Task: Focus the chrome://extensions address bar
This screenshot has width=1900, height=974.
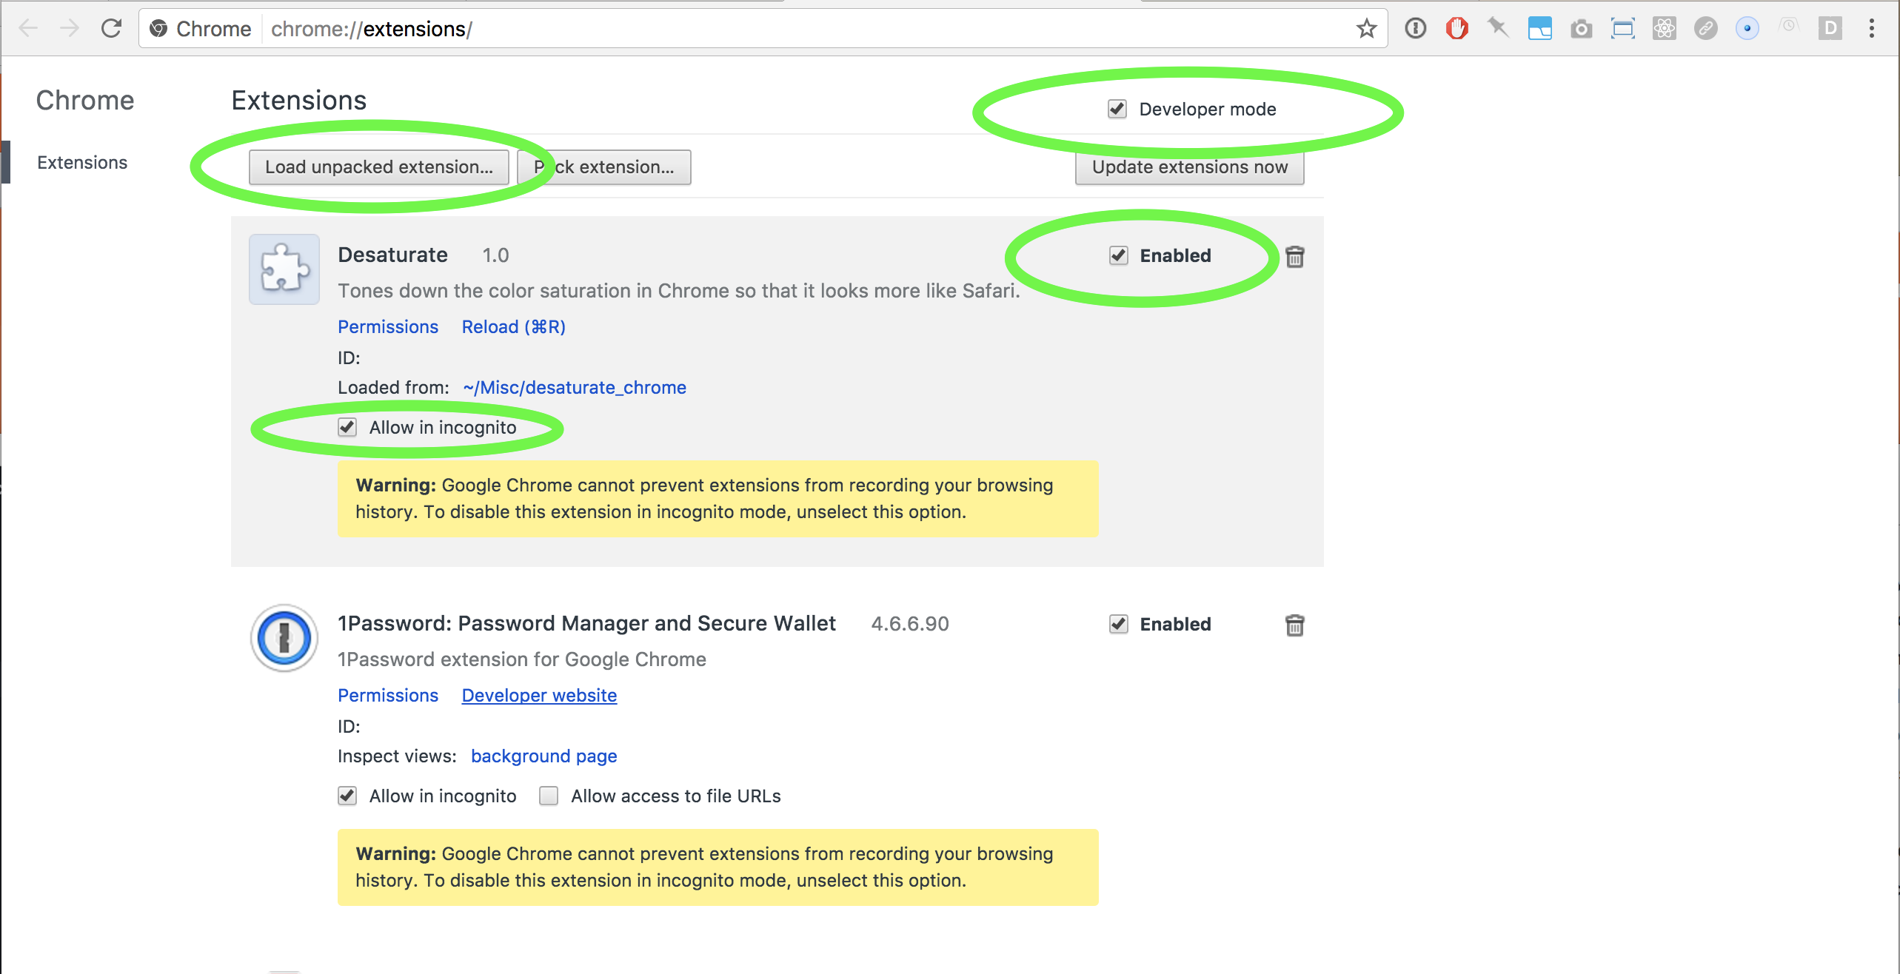Action: pyautogui.click(x=740, y=29)
